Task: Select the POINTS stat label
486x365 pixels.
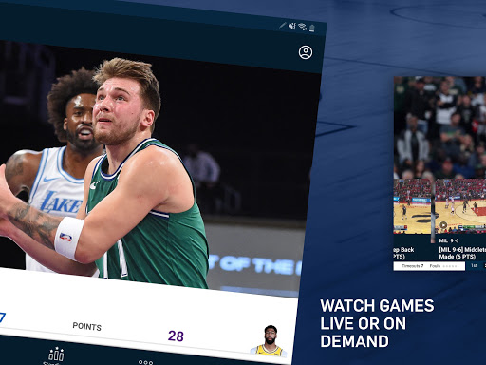Action: click(87, 326)
